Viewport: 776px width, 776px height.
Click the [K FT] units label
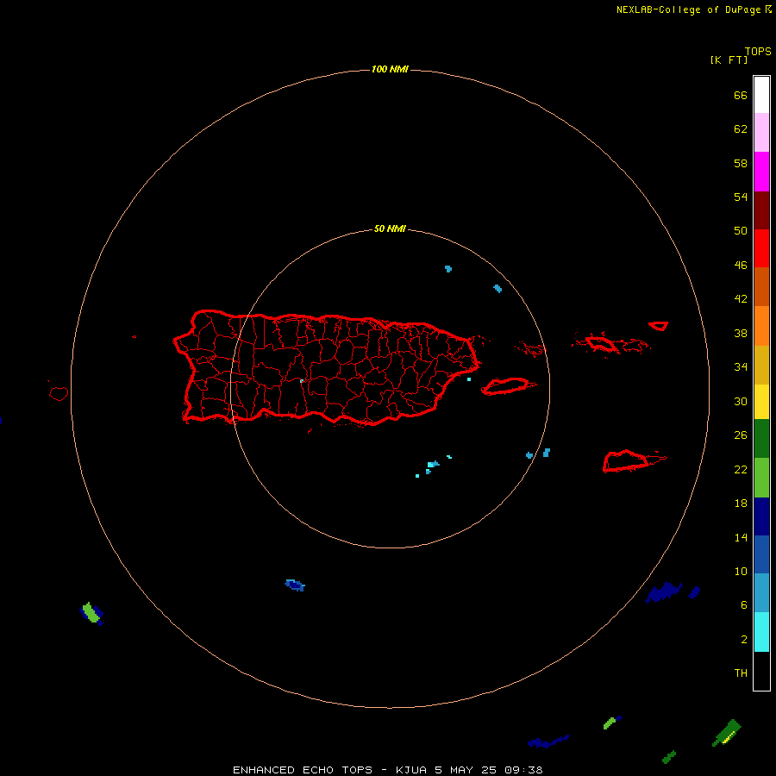(729, 60)
